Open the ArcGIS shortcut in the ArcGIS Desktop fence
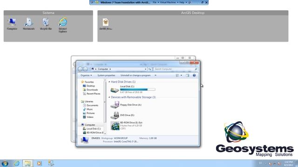The image size is (298, 167). pos(106,24)
